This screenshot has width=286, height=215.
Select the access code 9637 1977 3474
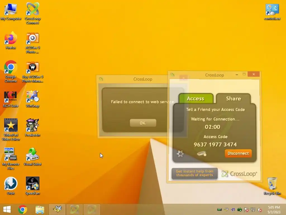(x=215, y=145)
